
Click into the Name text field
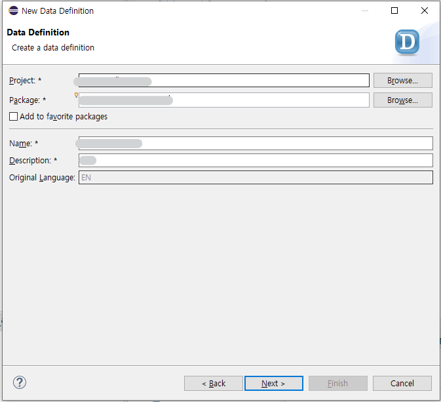[x=256, y=144]
